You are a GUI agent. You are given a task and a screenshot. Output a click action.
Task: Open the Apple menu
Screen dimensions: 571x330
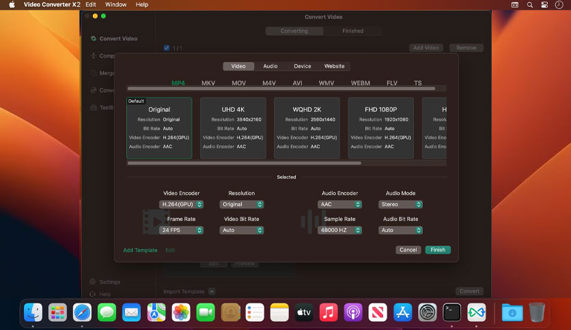(12, 5)
